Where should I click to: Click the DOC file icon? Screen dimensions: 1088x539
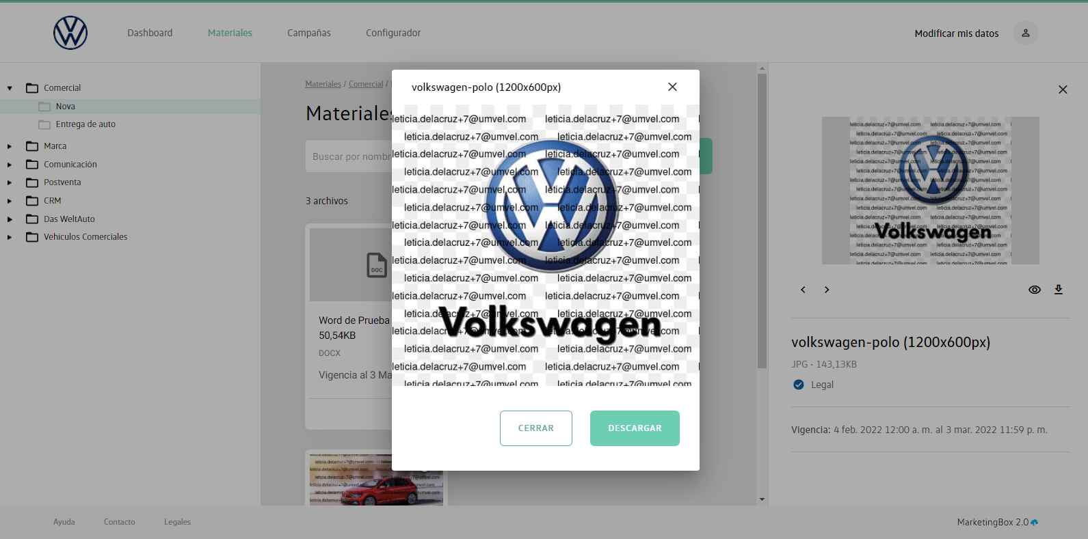(377, 265)
